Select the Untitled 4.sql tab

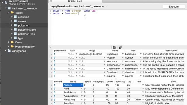point(75,1)
